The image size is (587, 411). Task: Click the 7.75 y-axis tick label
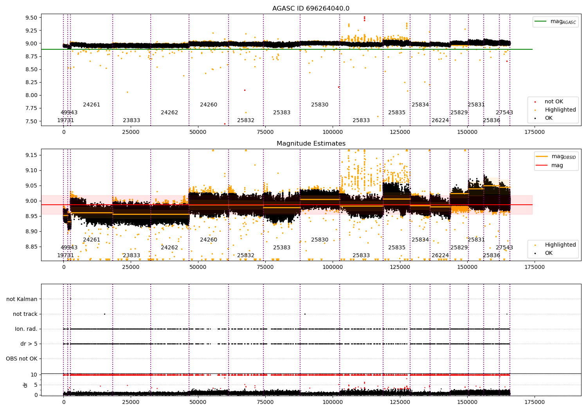pos(31,108)
